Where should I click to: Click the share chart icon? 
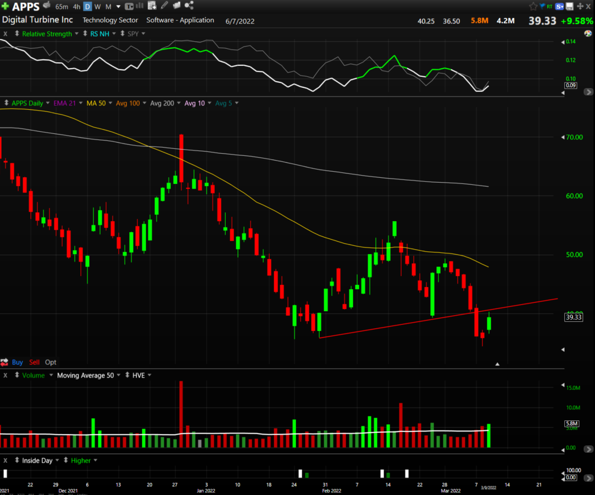click(189, 5)
